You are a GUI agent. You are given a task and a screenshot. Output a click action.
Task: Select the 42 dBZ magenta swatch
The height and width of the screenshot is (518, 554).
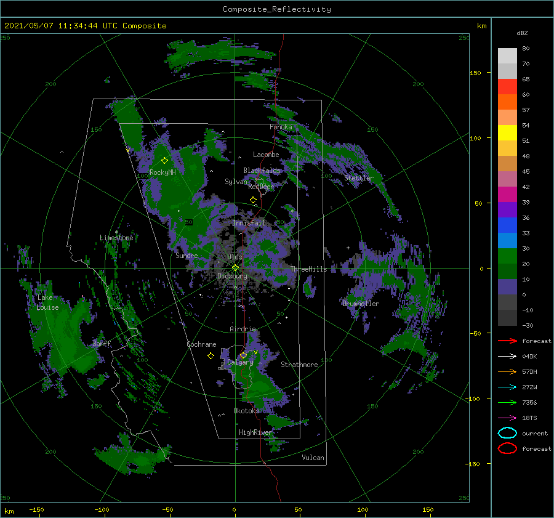point(507,194)
